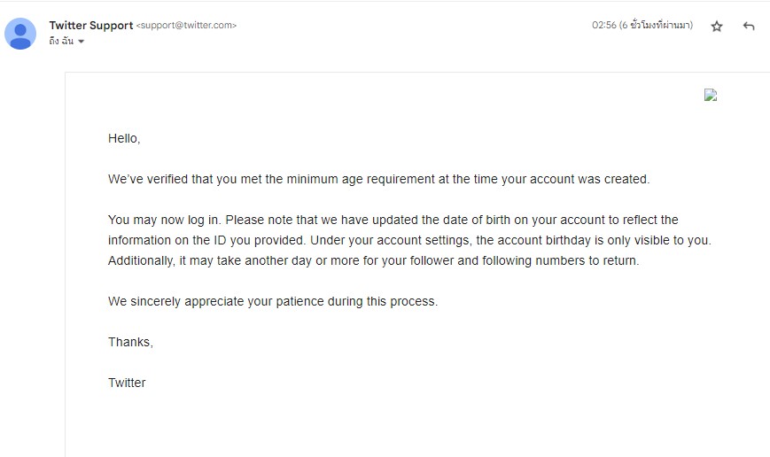Click the sender name Twitter Support

(91, 25)
